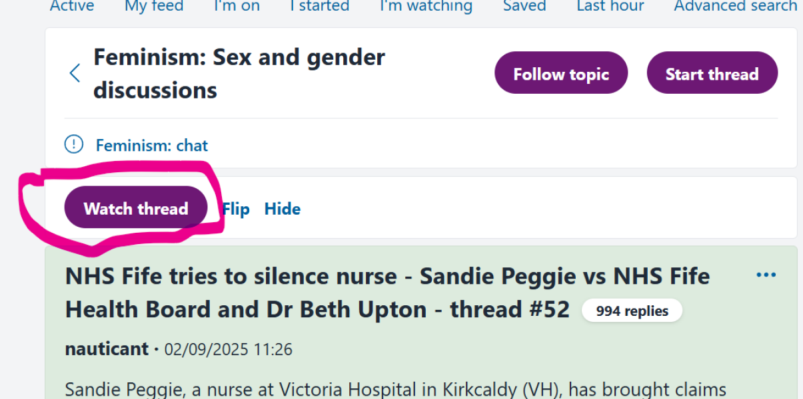The image size is (803, 399).
Task: Open the I'm watching section
Action: (425, 7)
